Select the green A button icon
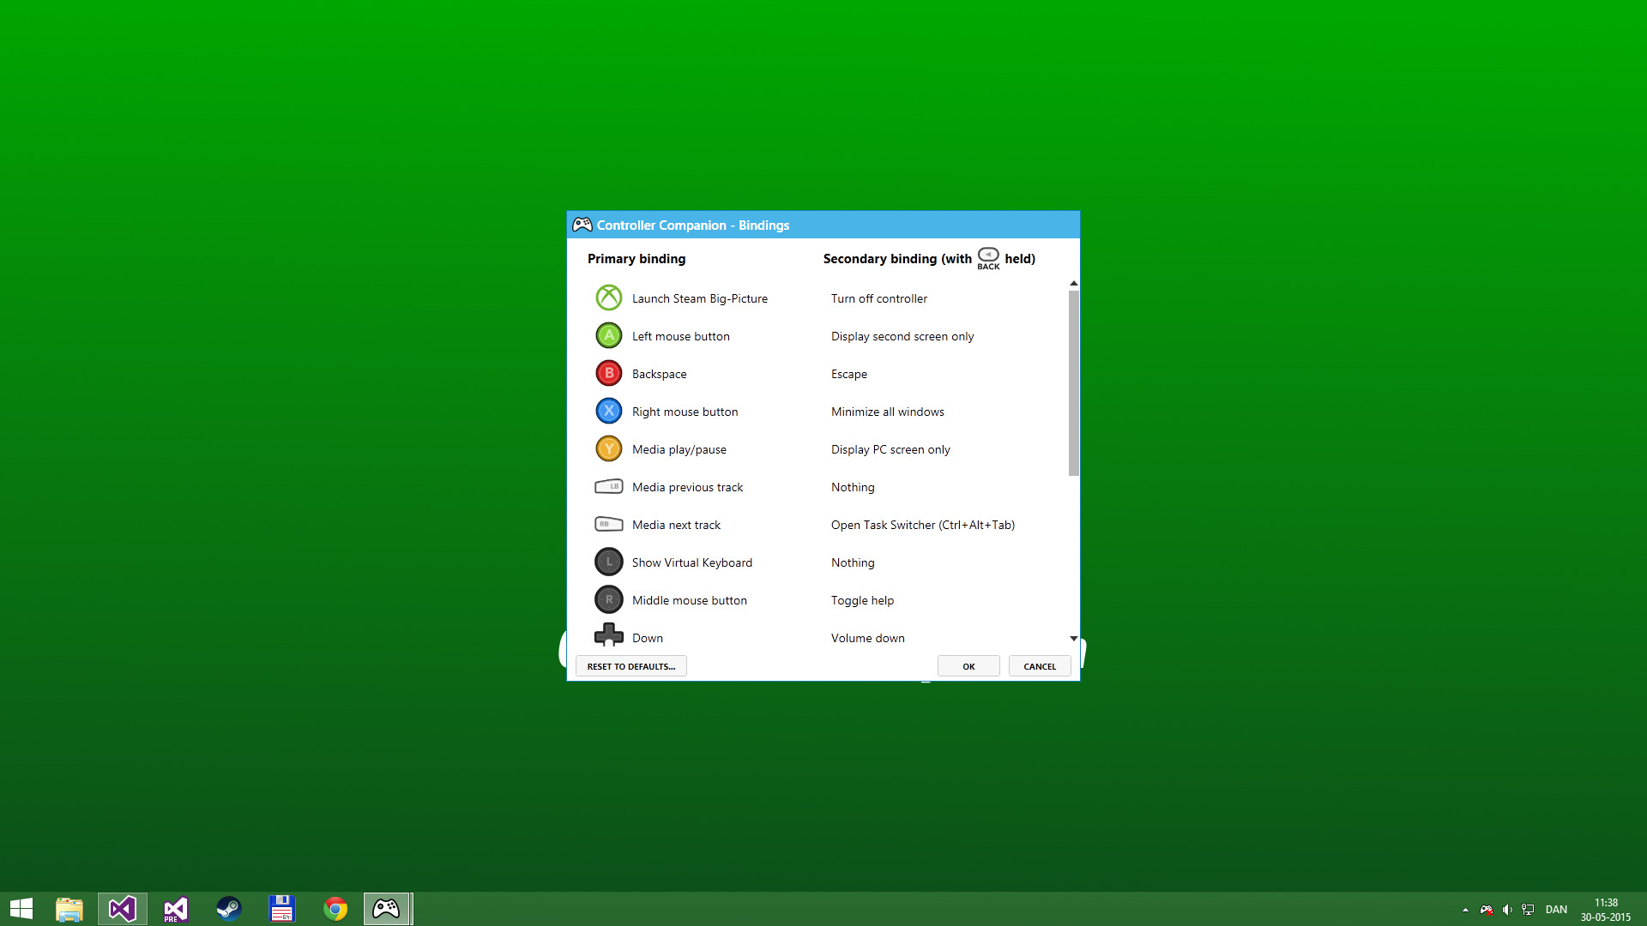Image resolution: width=1647 pixels, height=926 pixels. [608, 335]
